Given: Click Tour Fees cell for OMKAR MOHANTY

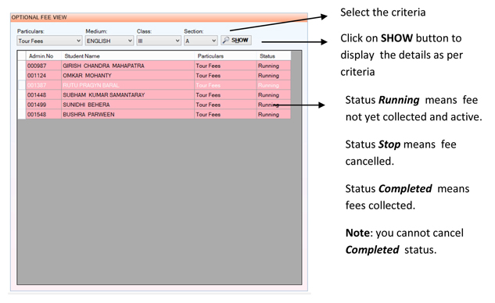Looking at the screenshot, I should click(x=225, y=75).
